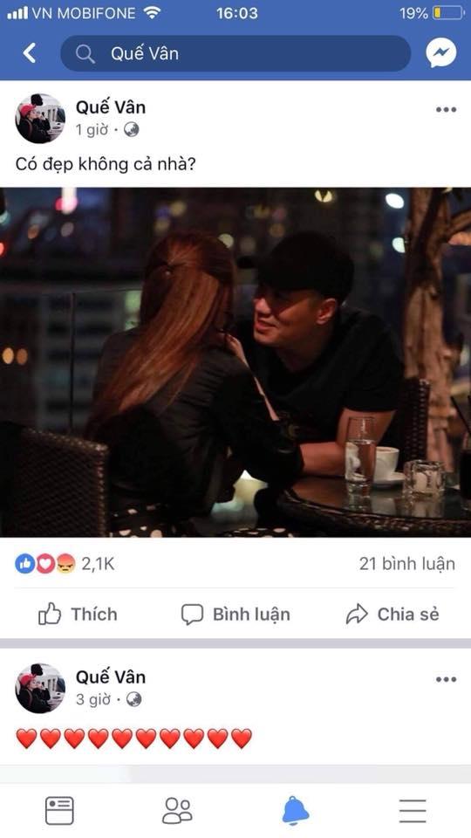This screenshot has height=838, width=471.
Task: Open Messenger from the top bar
Action: click(441, 52)
